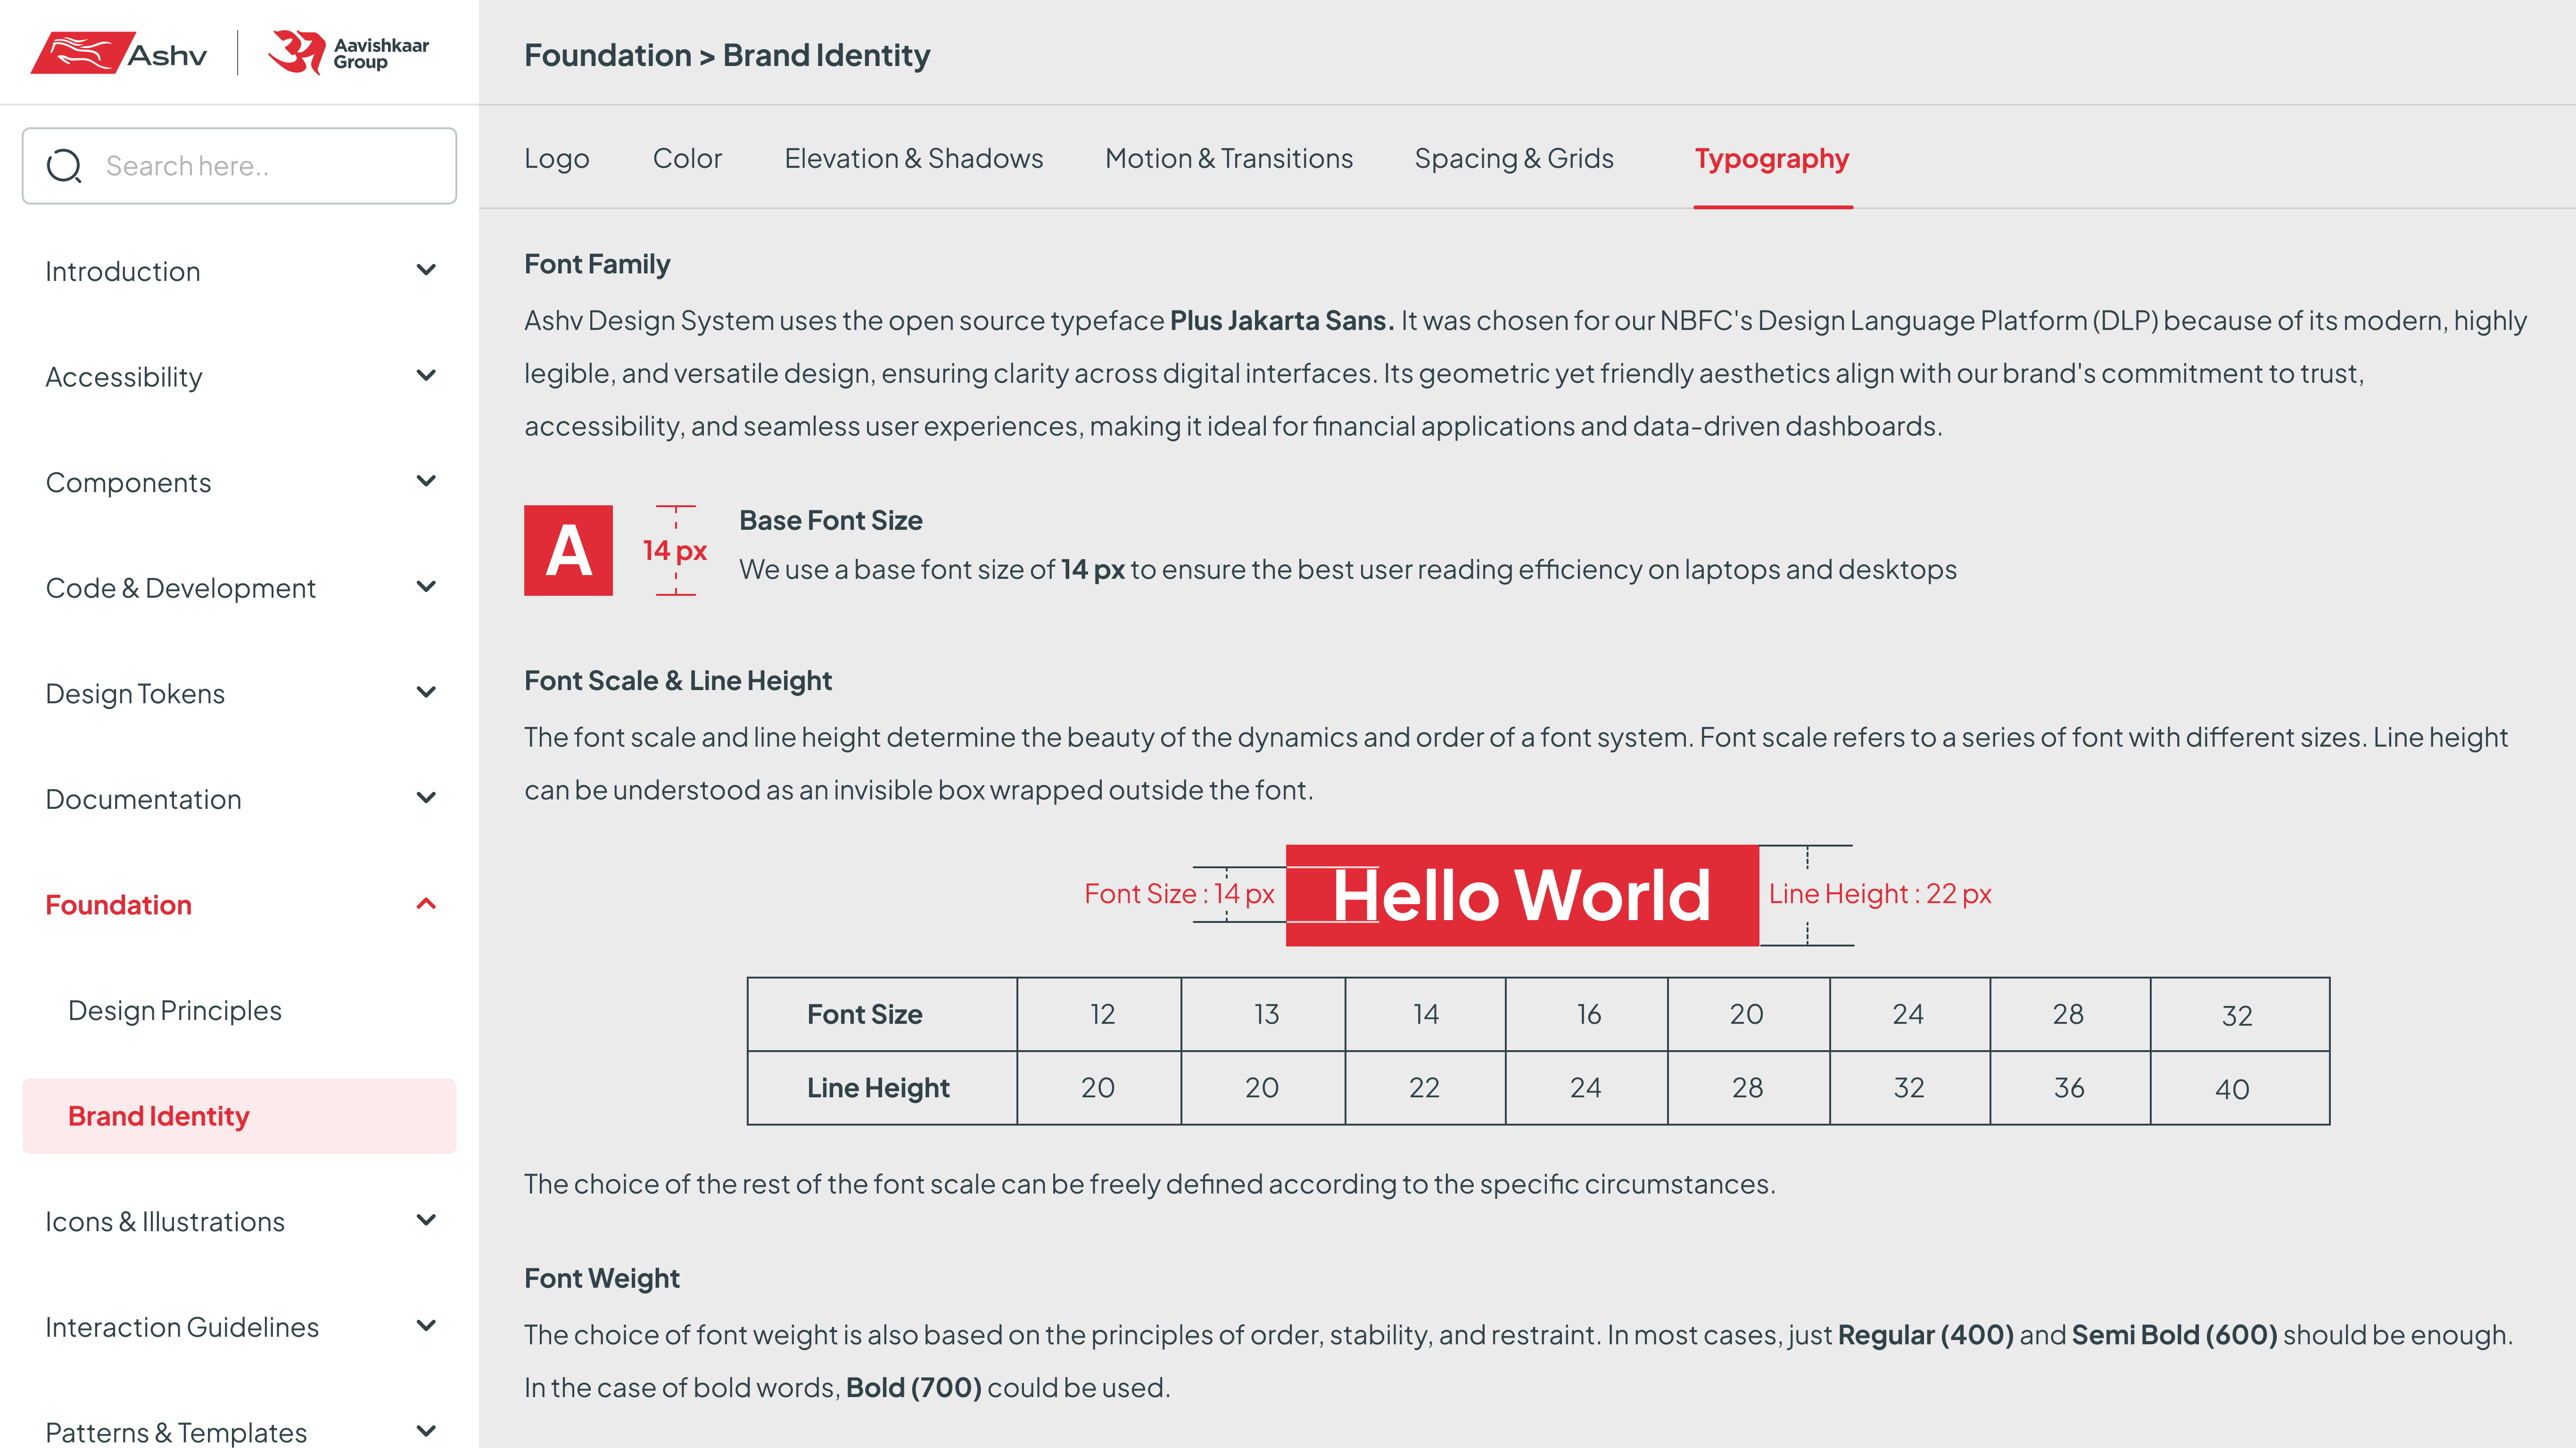Click the search magnifier icon
Screen dimensions: 2576x1448
(x=64, y=165)
